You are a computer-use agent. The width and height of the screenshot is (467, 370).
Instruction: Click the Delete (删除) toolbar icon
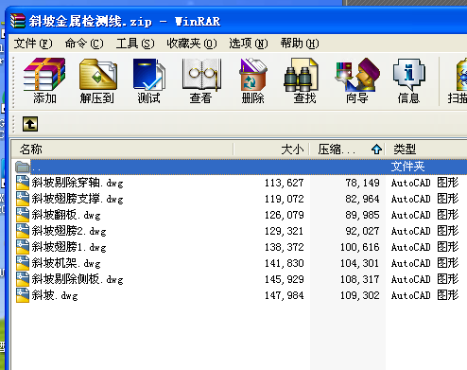(252, 80)
